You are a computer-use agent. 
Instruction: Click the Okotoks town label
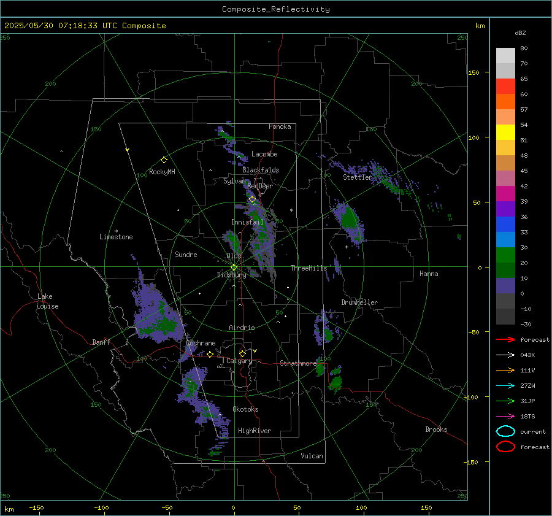[245, 409]
